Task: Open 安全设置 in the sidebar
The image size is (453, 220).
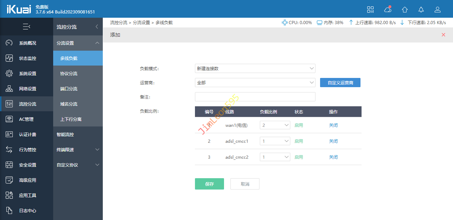Action: click(27, 165)
